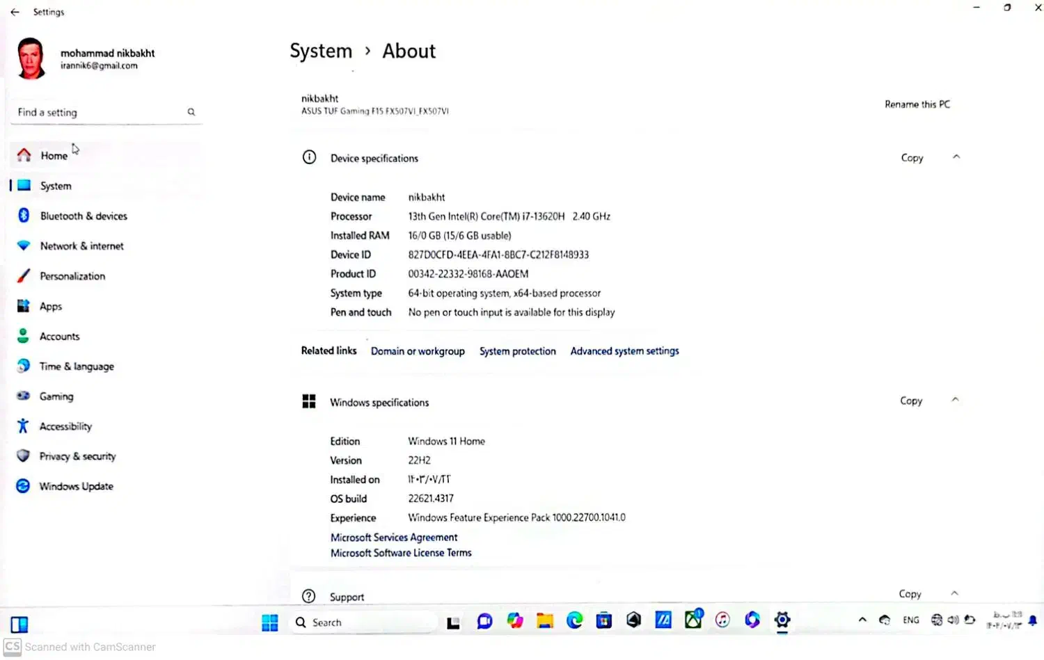Open Microsoft Edge from taskbar
The image size is (1044, 660).
pyautogui.click(x=574, y=620)
